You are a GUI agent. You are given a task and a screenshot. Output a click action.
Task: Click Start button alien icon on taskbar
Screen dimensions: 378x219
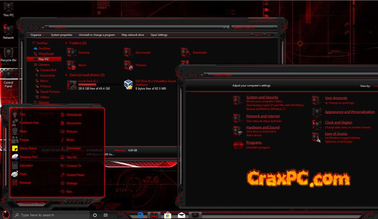coord(6,214)
